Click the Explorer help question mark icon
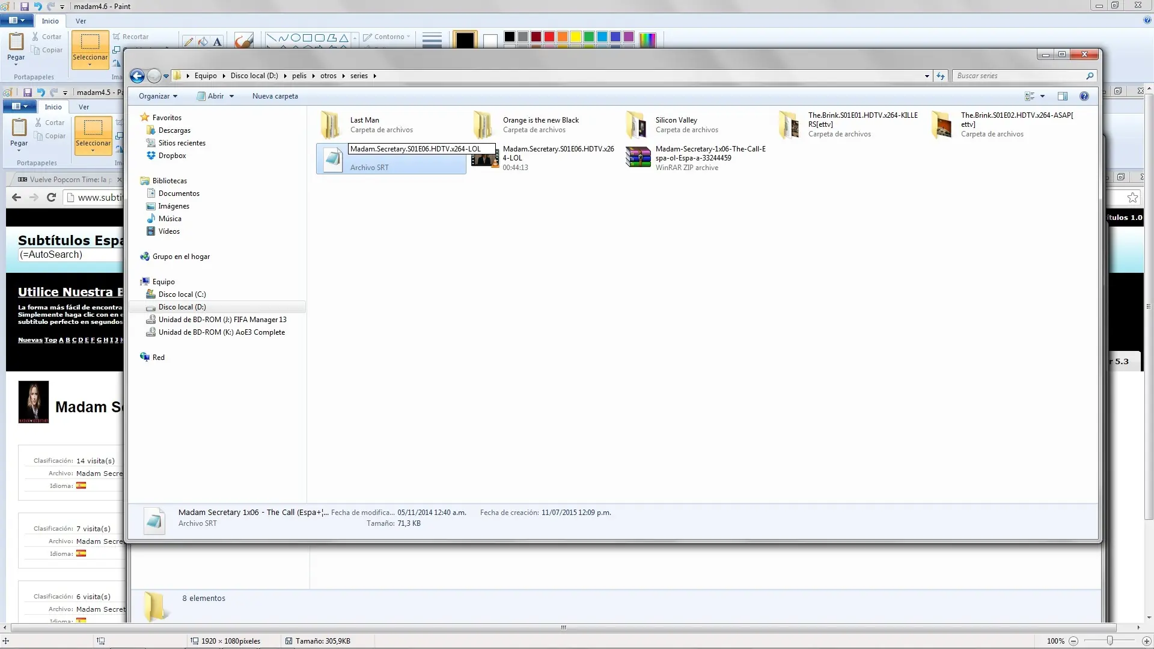 tap(1084, 96)
